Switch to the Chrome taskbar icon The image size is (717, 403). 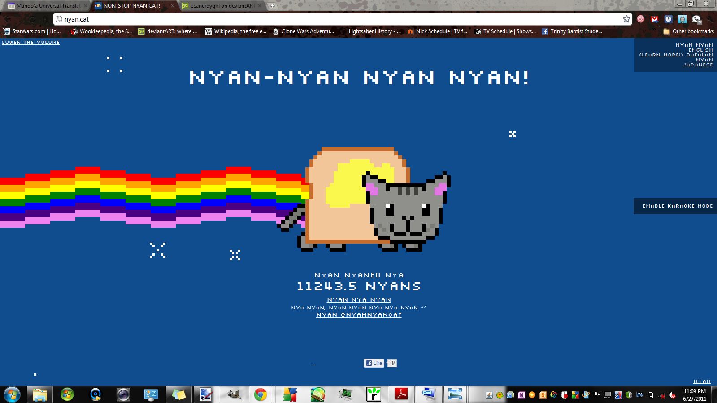tap(261, 394)
